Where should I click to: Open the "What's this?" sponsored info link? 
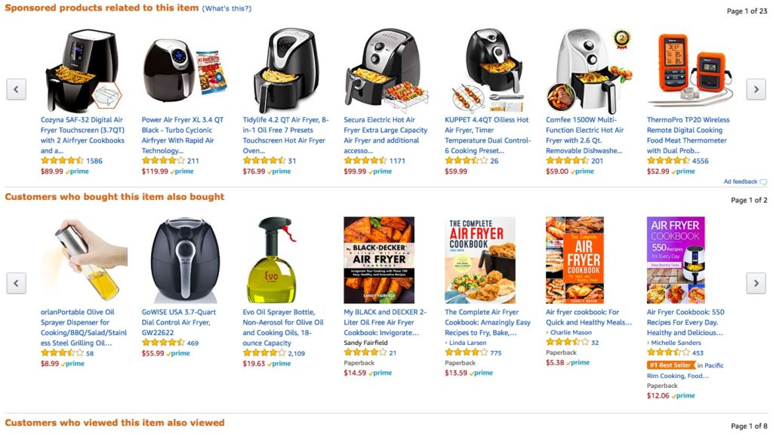(226, 9)
